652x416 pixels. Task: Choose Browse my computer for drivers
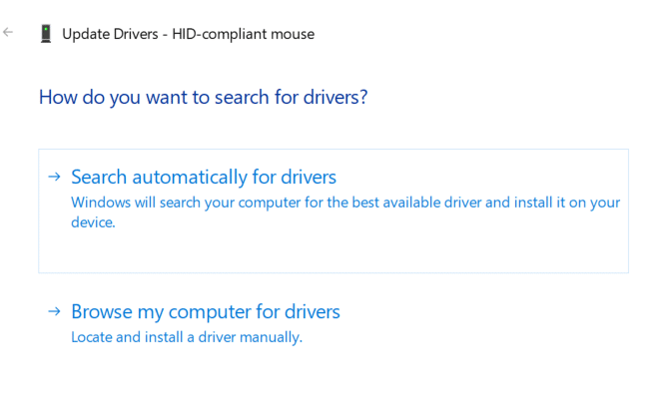pos(206,312)
